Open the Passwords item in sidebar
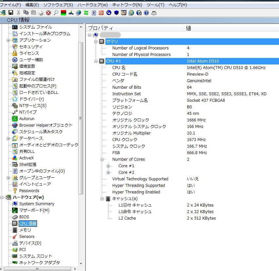Image resolution: width=279 pixels, height=271 pixels. coord(29,190)
